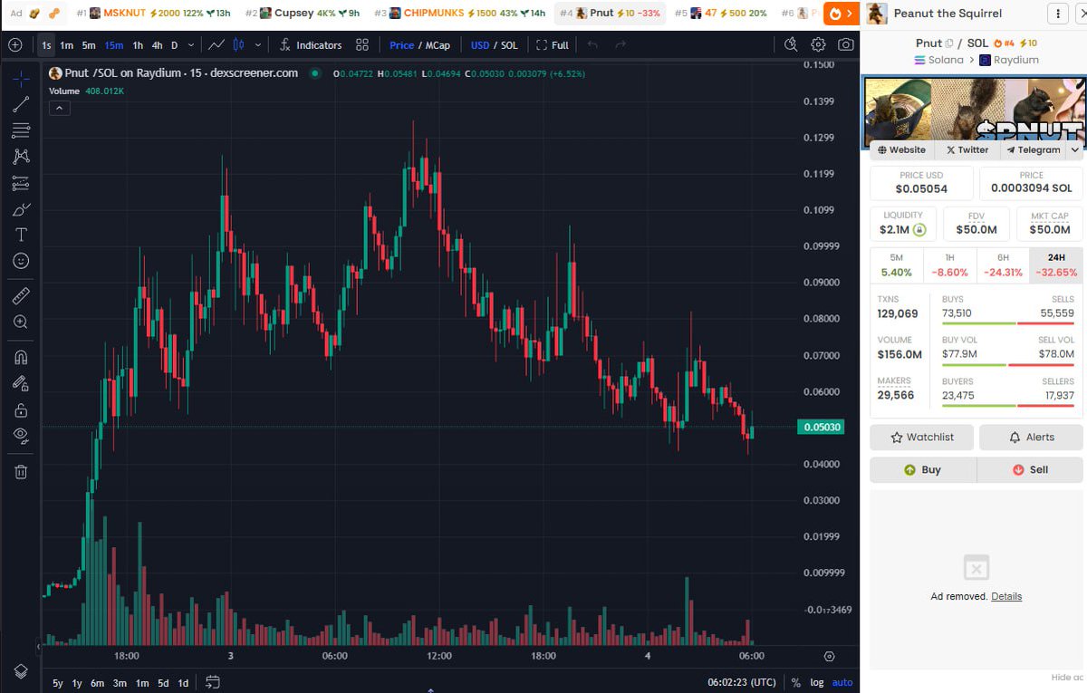Click the trash icon to remove drawings
Viewport: 1087px width, 693px height.
pos(21,471)
